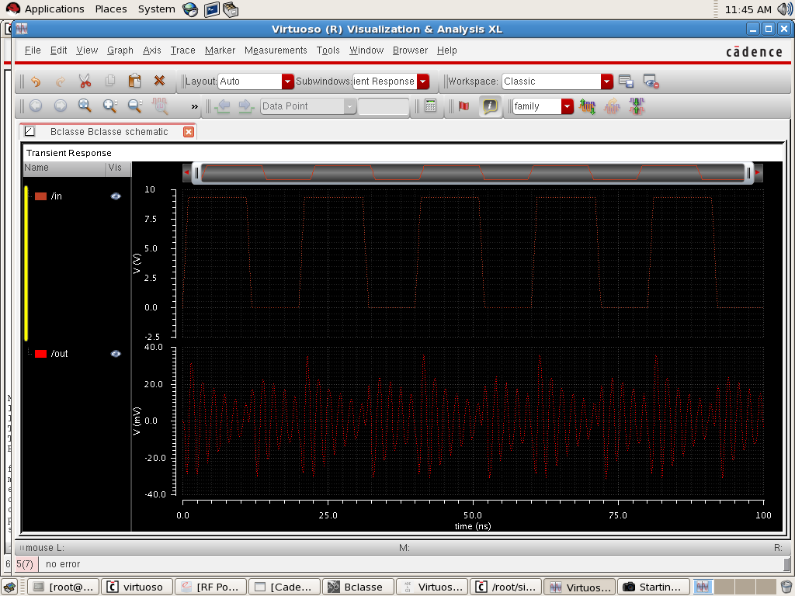Click the scissors cut icon
The width and height of the screenshot is (795, 596).
[x=85, y=81]
